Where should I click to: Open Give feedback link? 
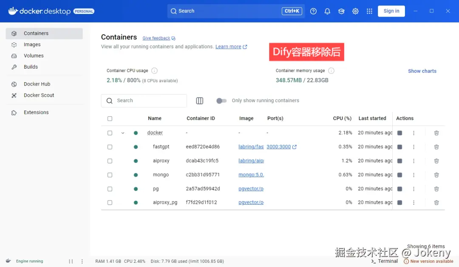(159, 38)
